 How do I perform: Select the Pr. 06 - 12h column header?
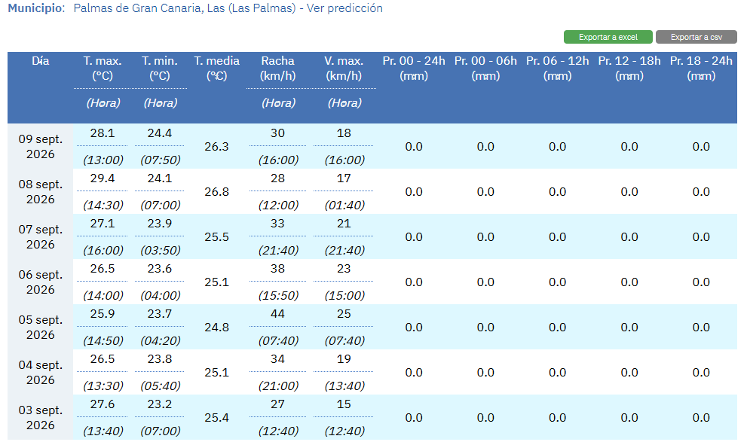557,69
